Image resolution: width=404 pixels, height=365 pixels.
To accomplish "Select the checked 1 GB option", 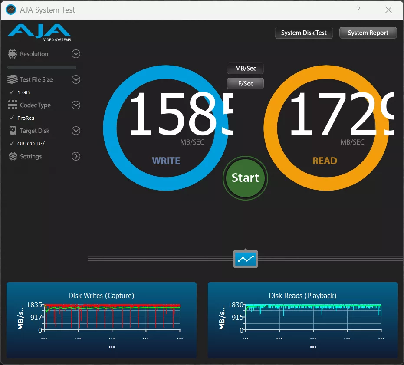I will click(23, 92).
